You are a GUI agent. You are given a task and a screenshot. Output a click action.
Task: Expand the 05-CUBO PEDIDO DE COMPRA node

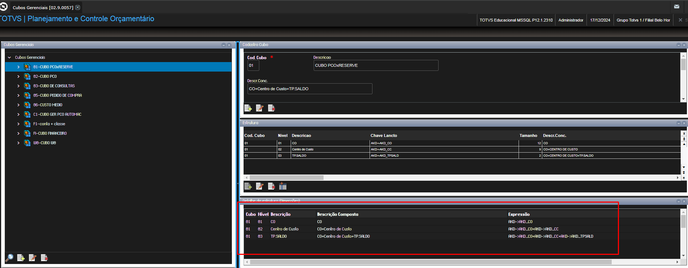point(18,95)
